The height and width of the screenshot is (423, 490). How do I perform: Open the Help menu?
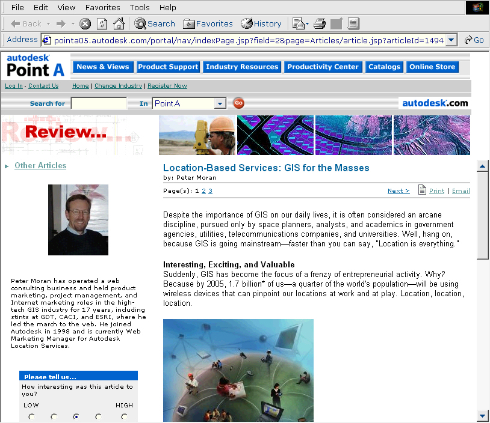pyautogui.click(x=167, y=7)
